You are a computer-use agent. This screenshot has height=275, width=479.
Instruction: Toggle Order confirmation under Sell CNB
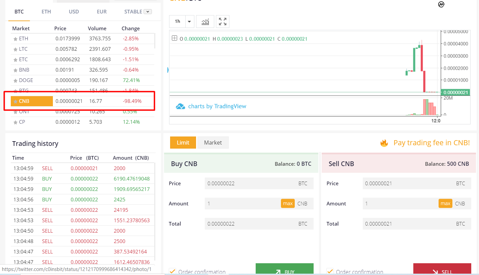(x=330, y=271)
